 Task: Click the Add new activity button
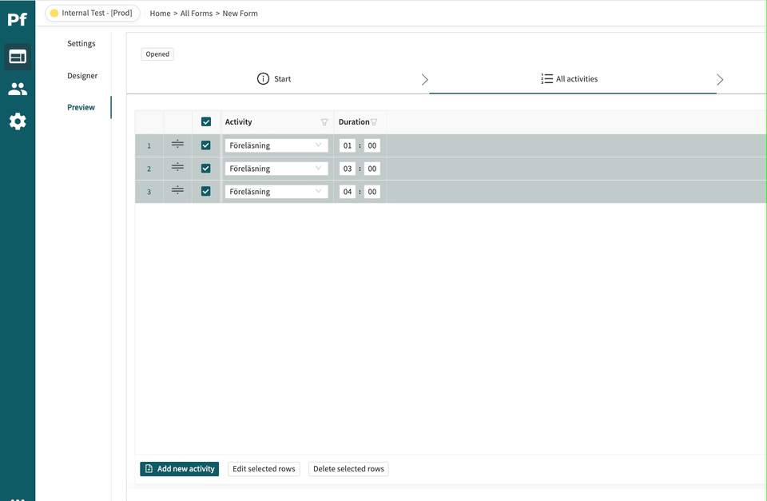[180, 469]
